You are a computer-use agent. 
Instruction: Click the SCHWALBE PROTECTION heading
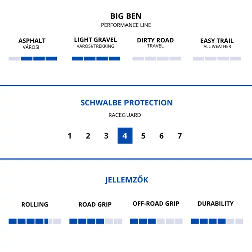click(127, 103)
